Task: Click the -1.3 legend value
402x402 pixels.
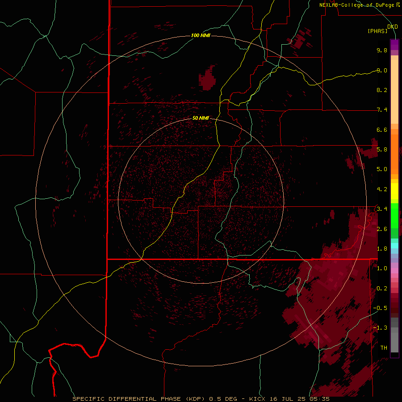Action: [x=380, y=328]
